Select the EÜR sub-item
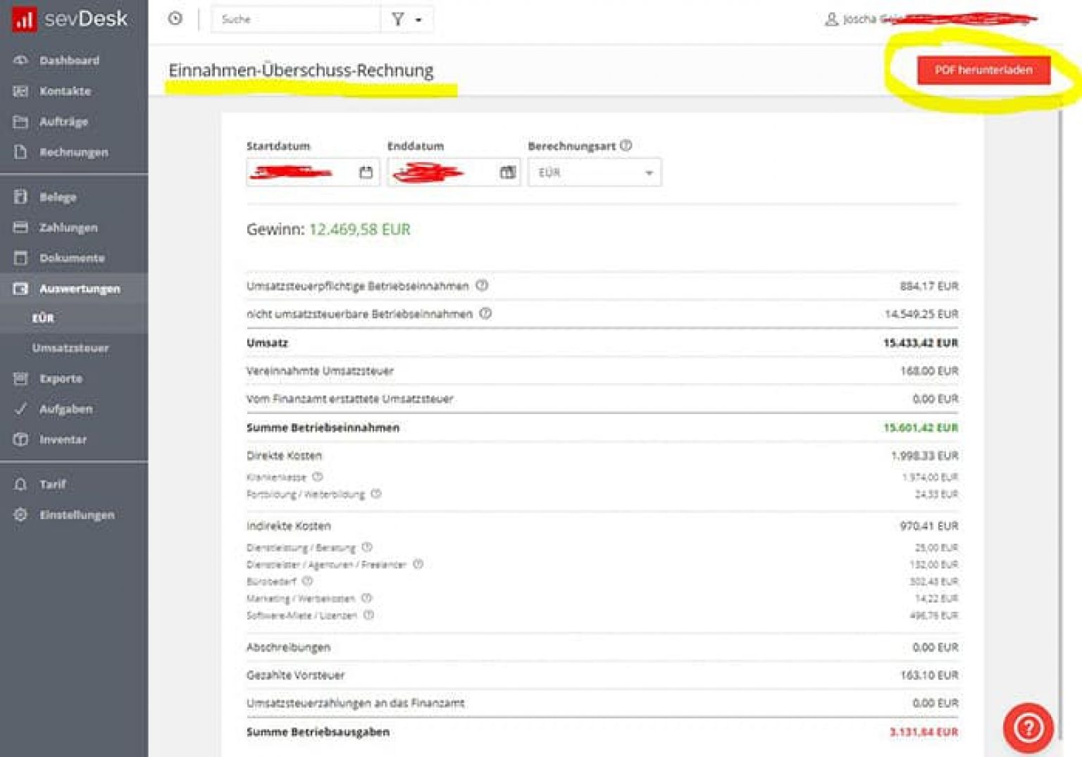This screenshot has height=757, width=1082. [x=43, y=318]
